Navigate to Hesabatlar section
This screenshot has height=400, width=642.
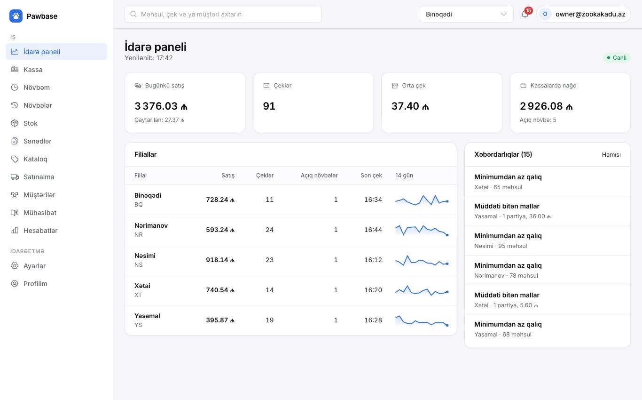56,231
